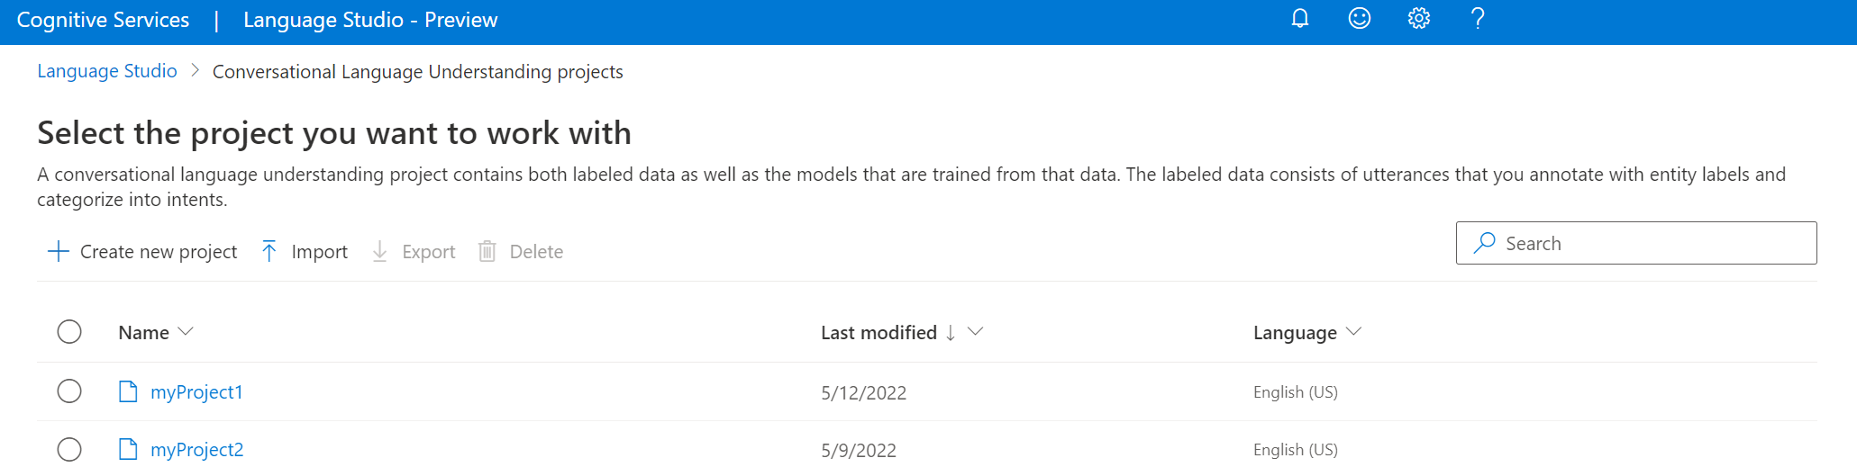The image size is (1857, 476).
Task: Go to Language Studio breadcrumb link
Action: point(107,71)
